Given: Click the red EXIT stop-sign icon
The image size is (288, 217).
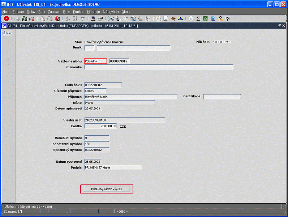Looking at the screenshot, I should point(7,18).
